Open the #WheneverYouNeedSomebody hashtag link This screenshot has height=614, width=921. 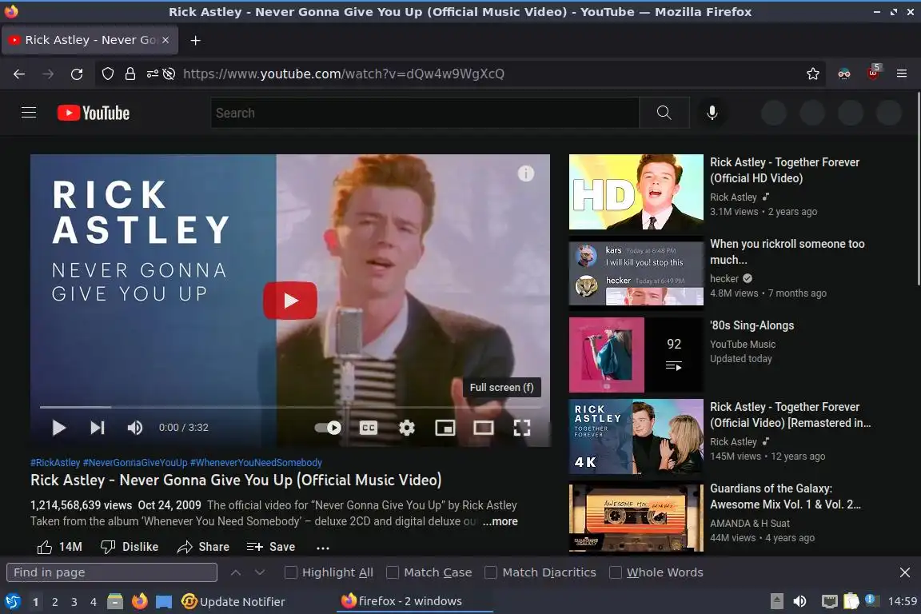(256, 463)
